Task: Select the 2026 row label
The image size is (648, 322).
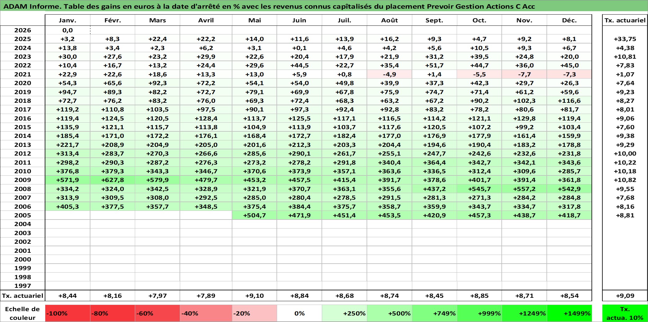Action: 23,30
